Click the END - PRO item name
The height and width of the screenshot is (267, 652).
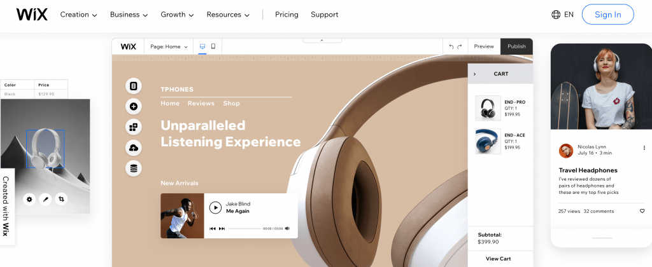(x=514, y=102)
